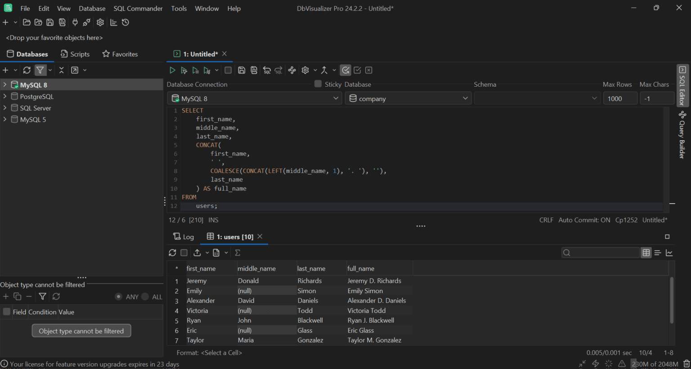Click the export result set icon

[197, 253]
